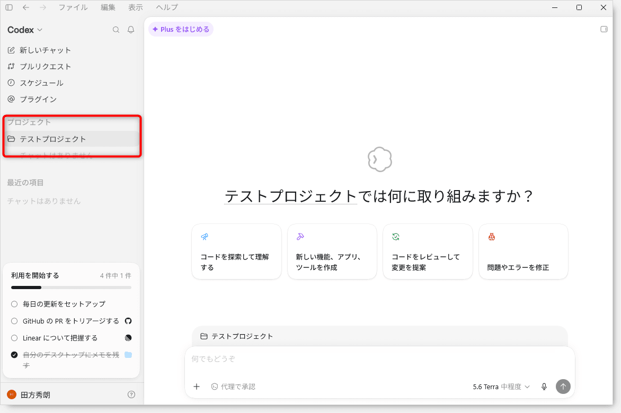Viewport: 621px width, 413px height.
Task: Click the microphone dictation icon
Action: point(544,387)
